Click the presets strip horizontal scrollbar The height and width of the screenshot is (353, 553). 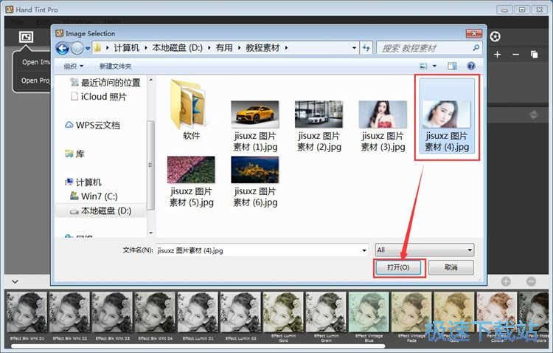point(198,346)
